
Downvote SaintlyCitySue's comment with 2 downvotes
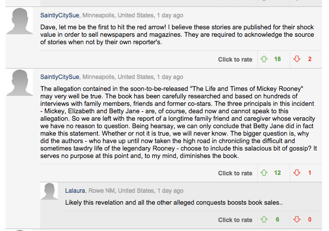click(297, 59)
